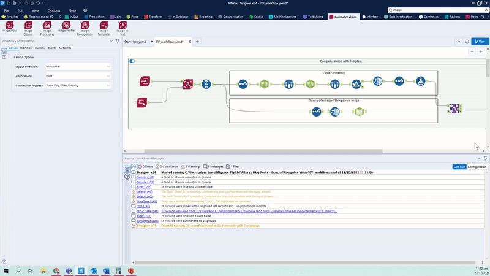Screen dimensions: 490x276
Task: Select the Image Output tool
Action: pyautogui.click(x=28, y=28)
